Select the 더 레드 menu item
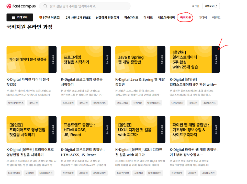The width and height of the screenshot is (247, 184). pos(148,17)
